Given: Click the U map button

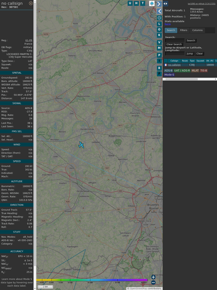Looking at the screenshot, I should [x=130, y=3].
